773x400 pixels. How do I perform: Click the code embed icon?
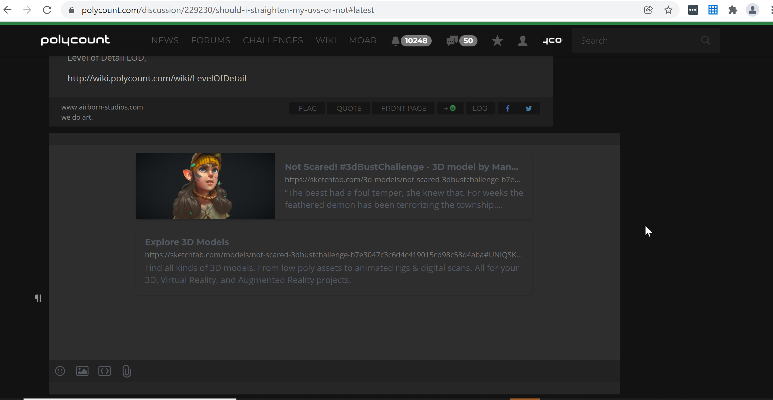105,371
